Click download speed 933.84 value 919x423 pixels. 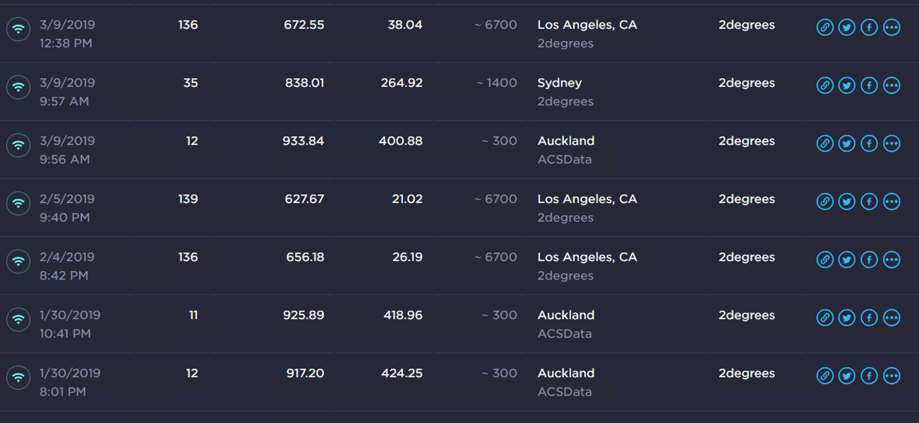303,141
